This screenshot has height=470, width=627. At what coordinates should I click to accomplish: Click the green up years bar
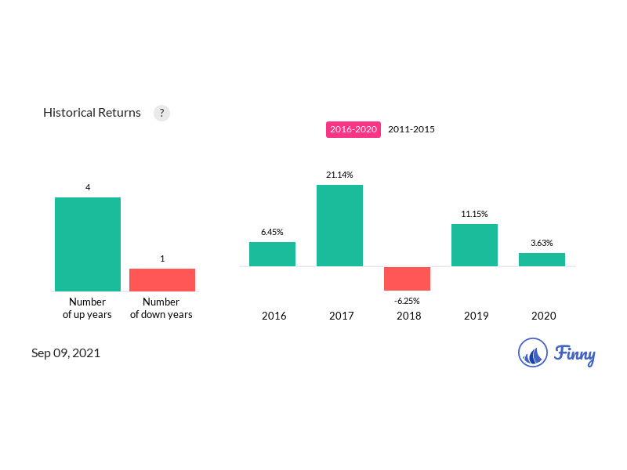pyautogui.click(x=88, y=244)
